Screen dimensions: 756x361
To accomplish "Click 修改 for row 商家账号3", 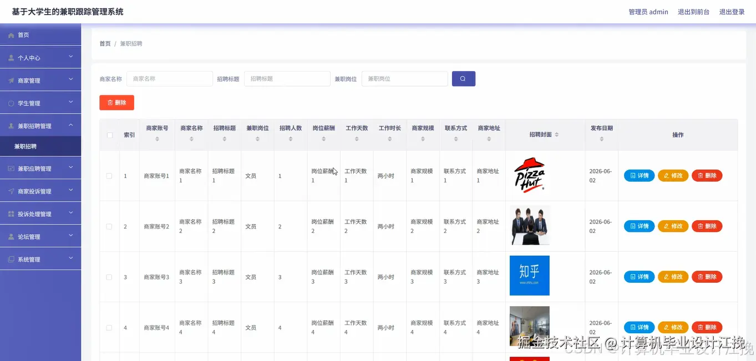I will click(x=673, y=277).
